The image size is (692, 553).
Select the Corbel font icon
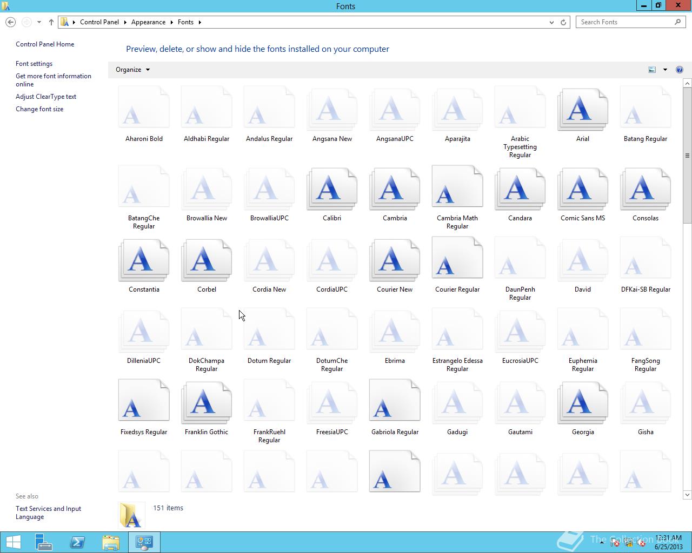tap(207, 261)
